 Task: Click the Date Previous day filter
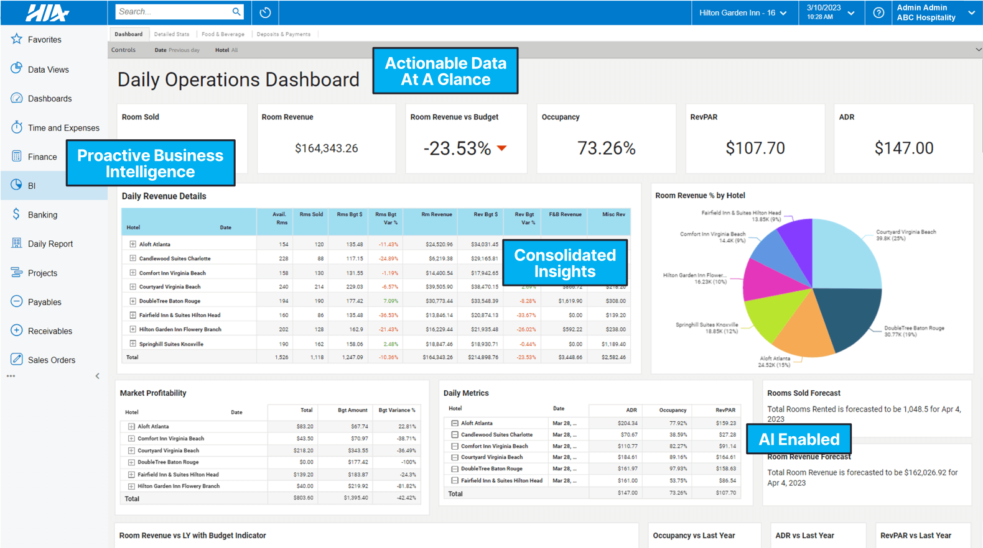click(177, 50)
